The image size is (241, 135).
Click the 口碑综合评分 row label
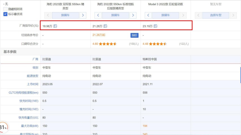pos(30,44)
